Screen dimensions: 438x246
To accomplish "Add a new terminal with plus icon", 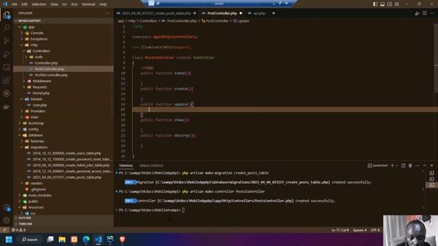I will (392, 165).
